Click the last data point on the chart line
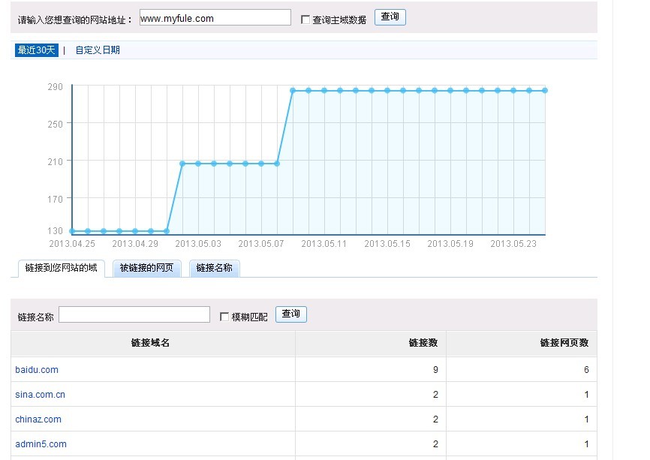 pyautogui.click(x=545, y=90)
